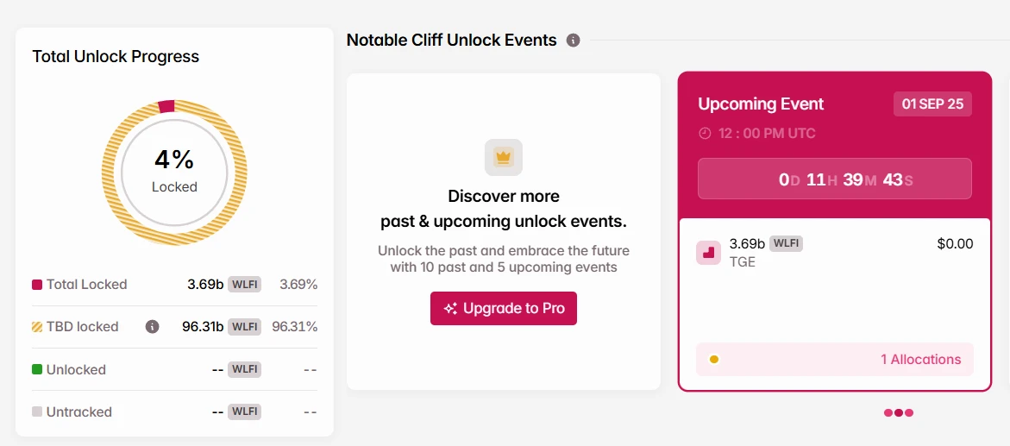
Task: Click the clock icon beside 12:00 PM UTC
Action: click(x=705, y=134)
